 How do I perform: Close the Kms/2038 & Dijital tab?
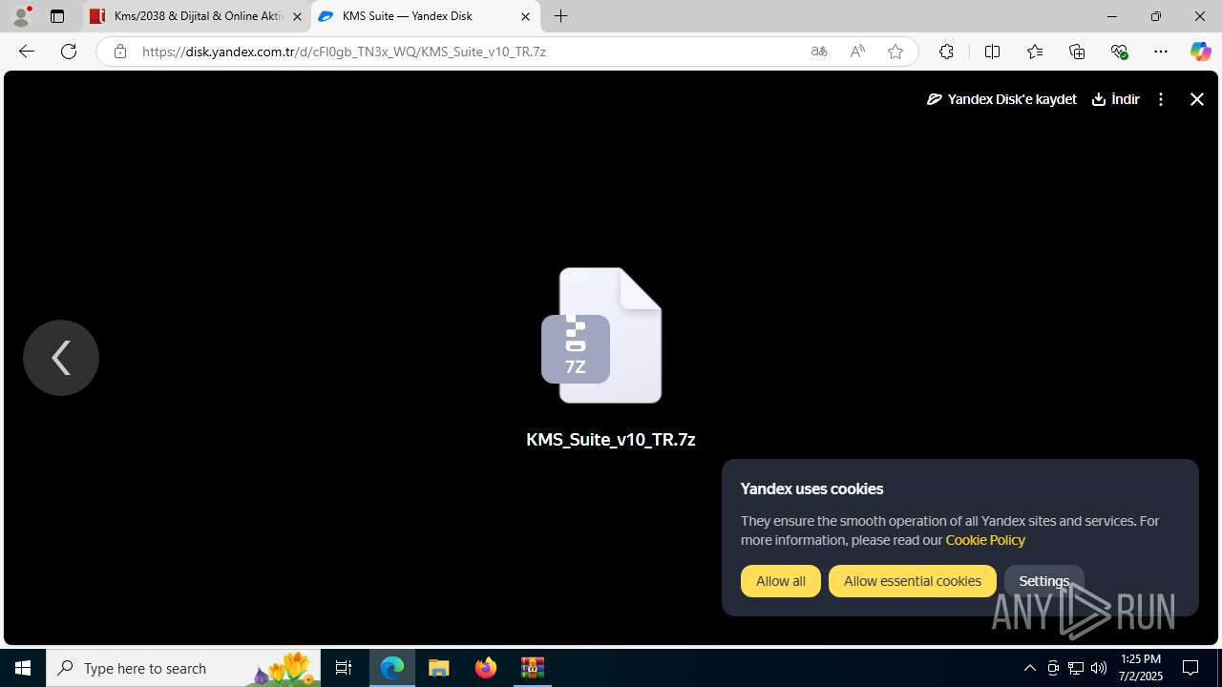[297, 16]
